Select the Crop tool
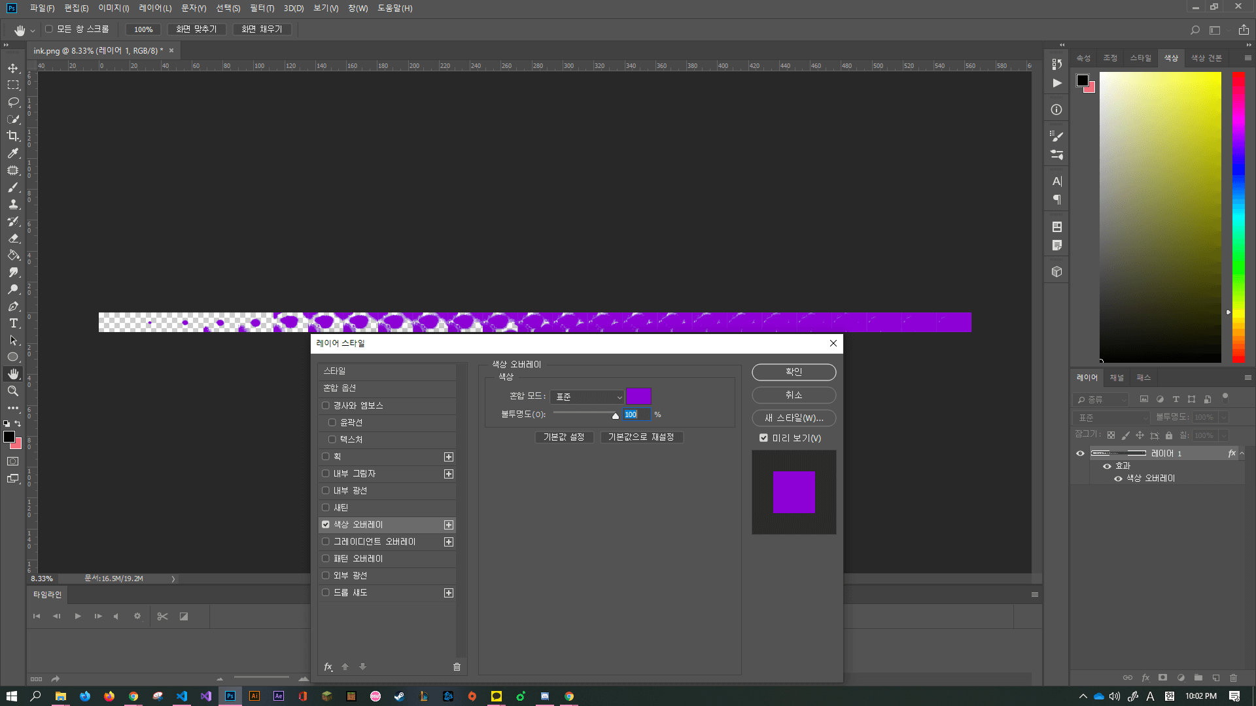 click(13, 136)
